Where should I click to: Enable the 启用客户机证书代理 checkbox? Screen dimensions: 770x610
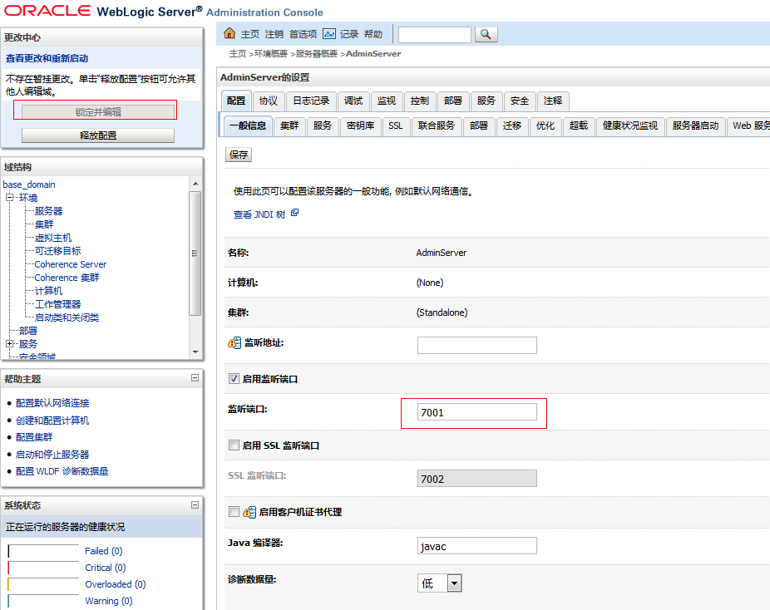234,512
